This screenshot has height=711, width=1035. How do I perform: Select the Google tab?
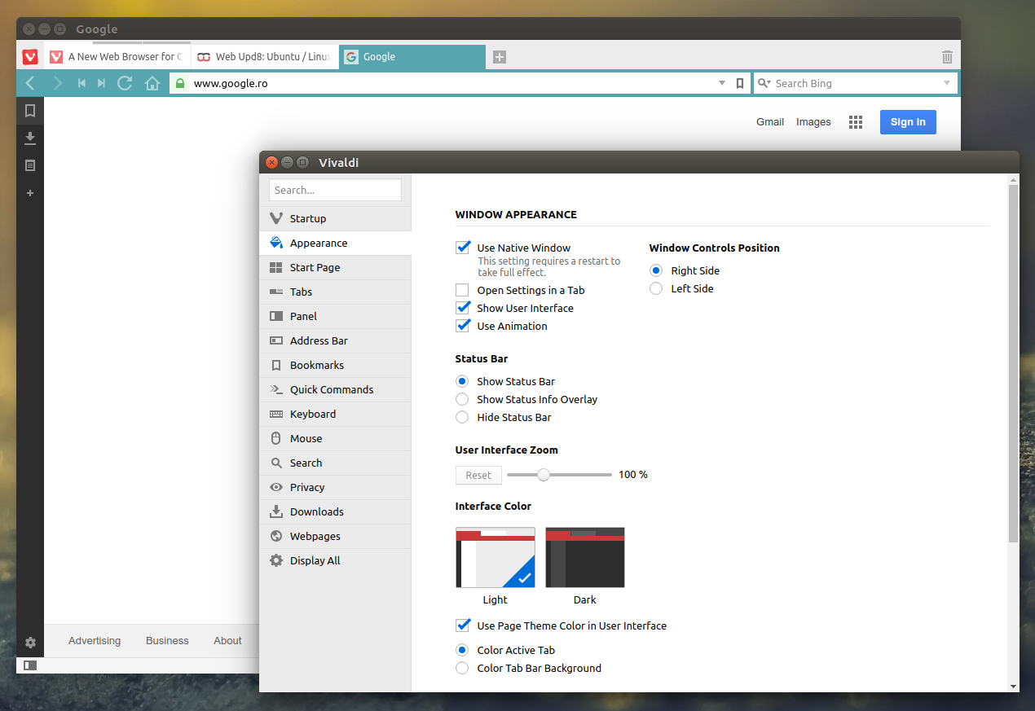point(412,57)
